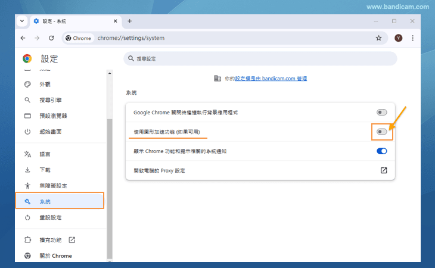Go back using the browser back arrow
The width and height of the screenshot is (435, 268).
pyautogui.click(x=23, y=38)
